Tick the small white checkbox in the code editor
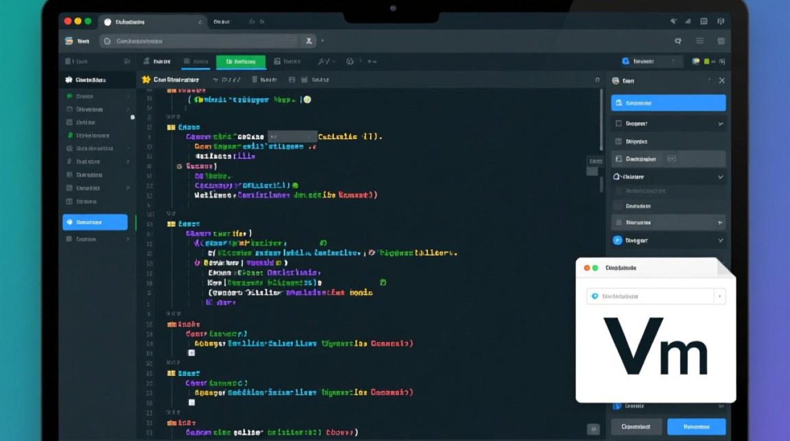Screen dimensions: 790x441 click(x=190, y=353)
